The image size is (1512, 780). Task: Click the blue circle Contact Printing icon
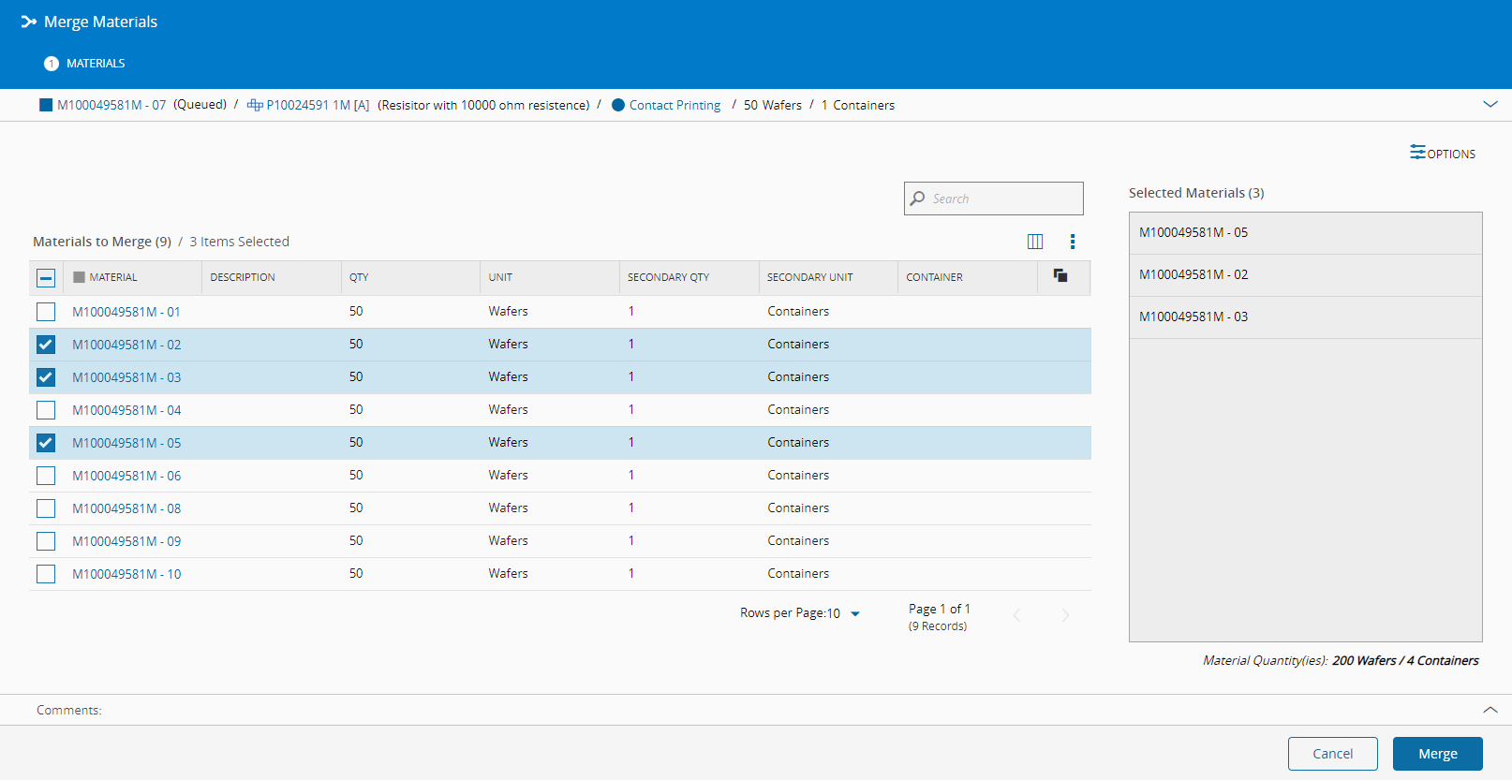tap(618, 105)
